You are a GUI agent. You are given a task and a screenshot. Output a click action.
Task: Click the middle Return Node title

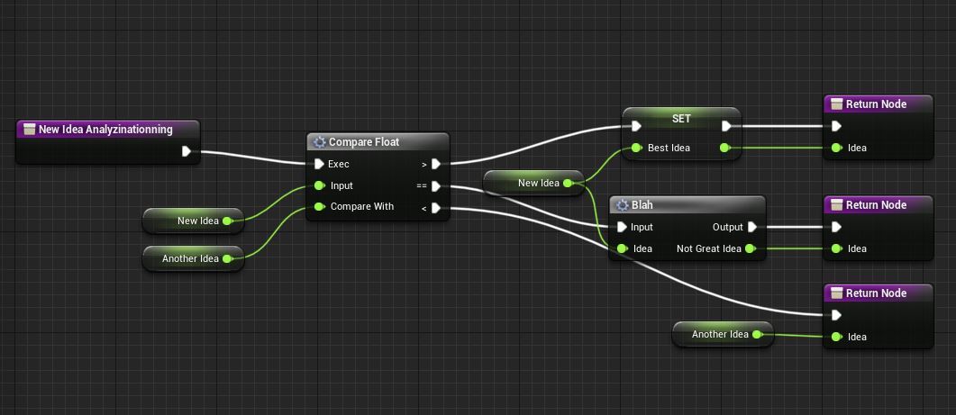point(876,204)
